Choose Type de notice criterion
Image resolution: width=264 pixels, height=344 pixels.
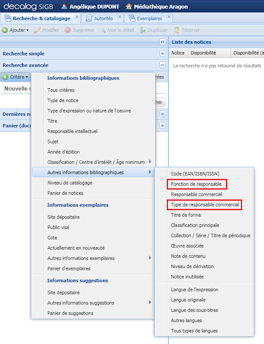pyautogui.click(x=93, y=100)
